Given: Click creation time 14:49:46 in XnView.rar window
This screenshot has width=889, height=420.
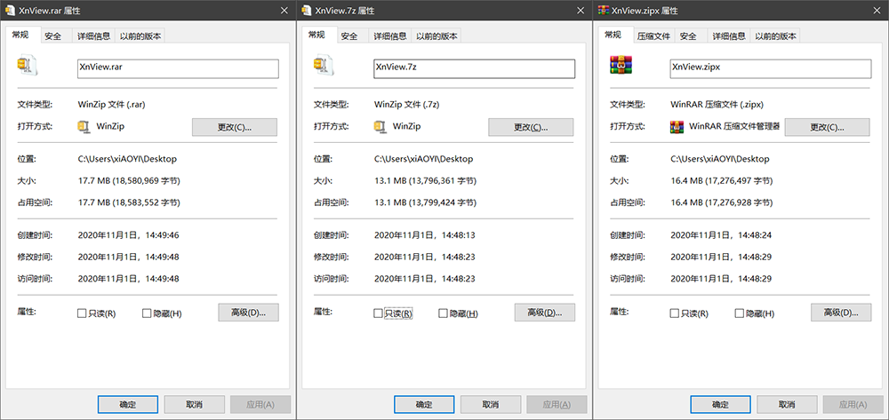Looking at the screenshot, I should tap(128, 235).
